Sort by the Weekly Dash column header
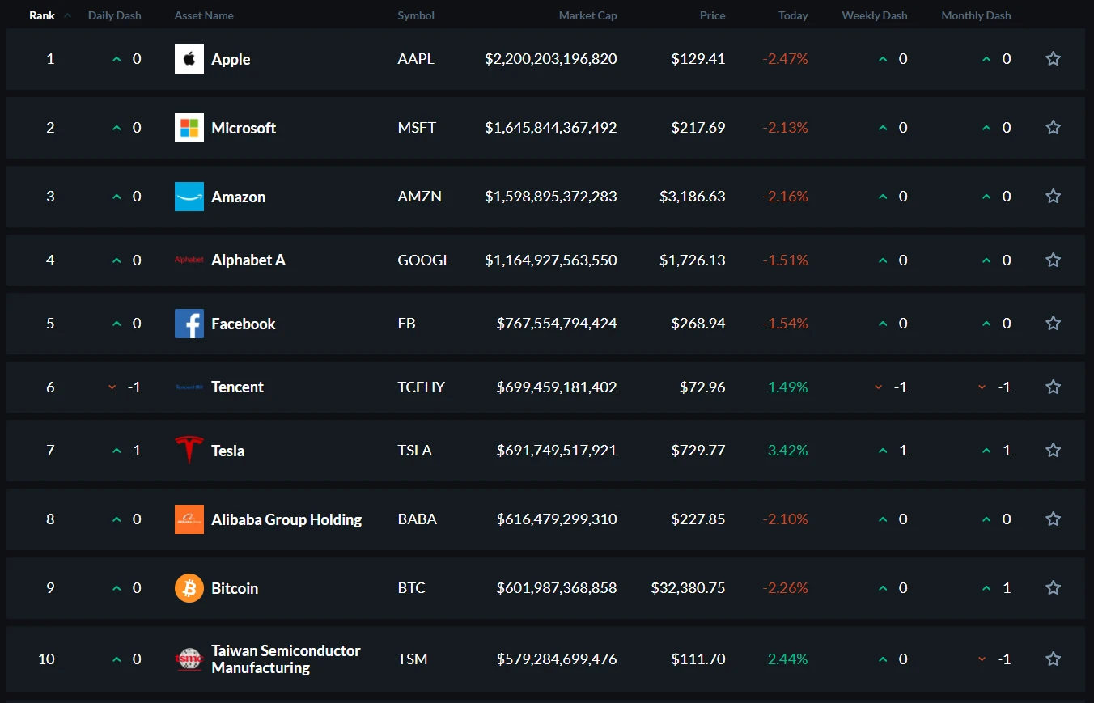The width and height of the screenshot is (1094, 703). 875,15
